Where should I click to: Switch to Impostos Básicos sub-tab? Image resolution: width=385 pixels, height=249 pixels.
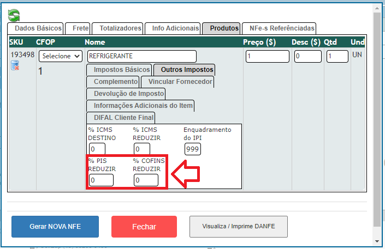click(120, 70)
